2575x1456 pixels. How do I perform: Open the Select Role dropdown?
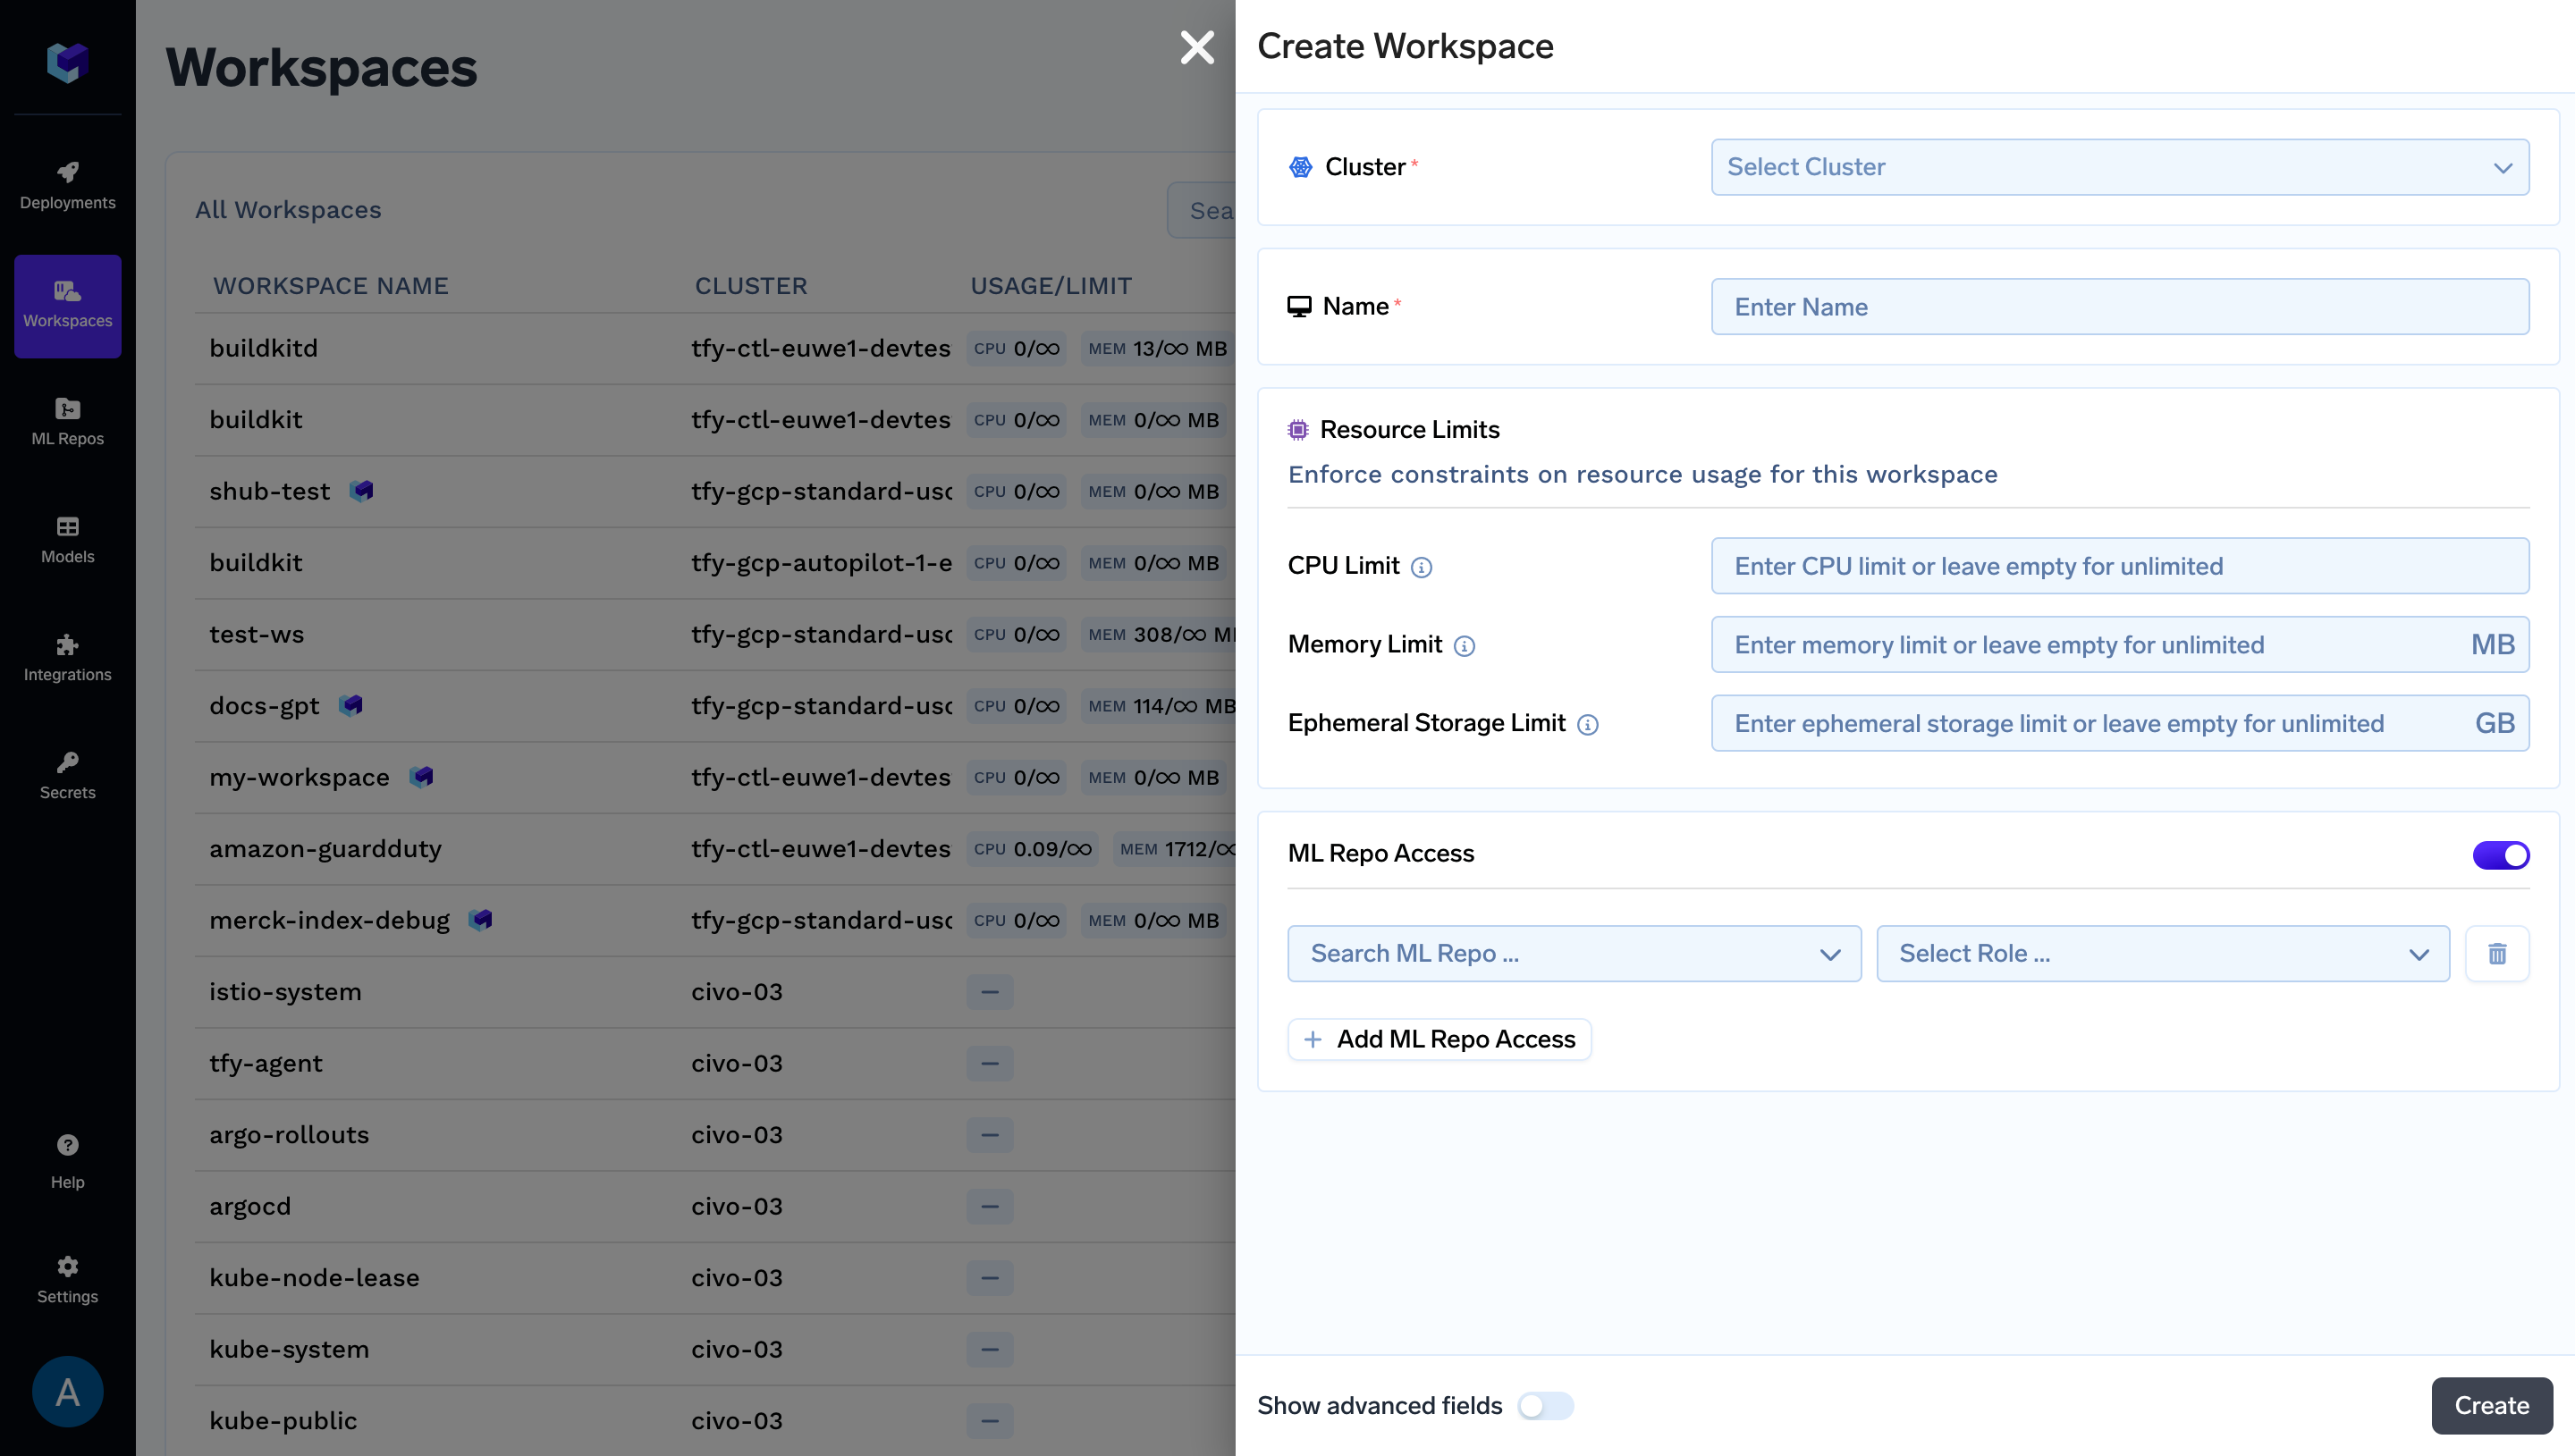pos(2162,954)
